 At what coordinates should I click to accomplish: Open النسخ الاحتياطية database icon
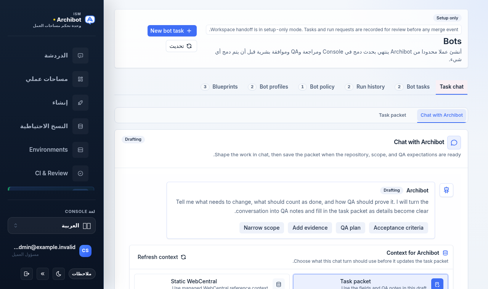coord(80,126)
